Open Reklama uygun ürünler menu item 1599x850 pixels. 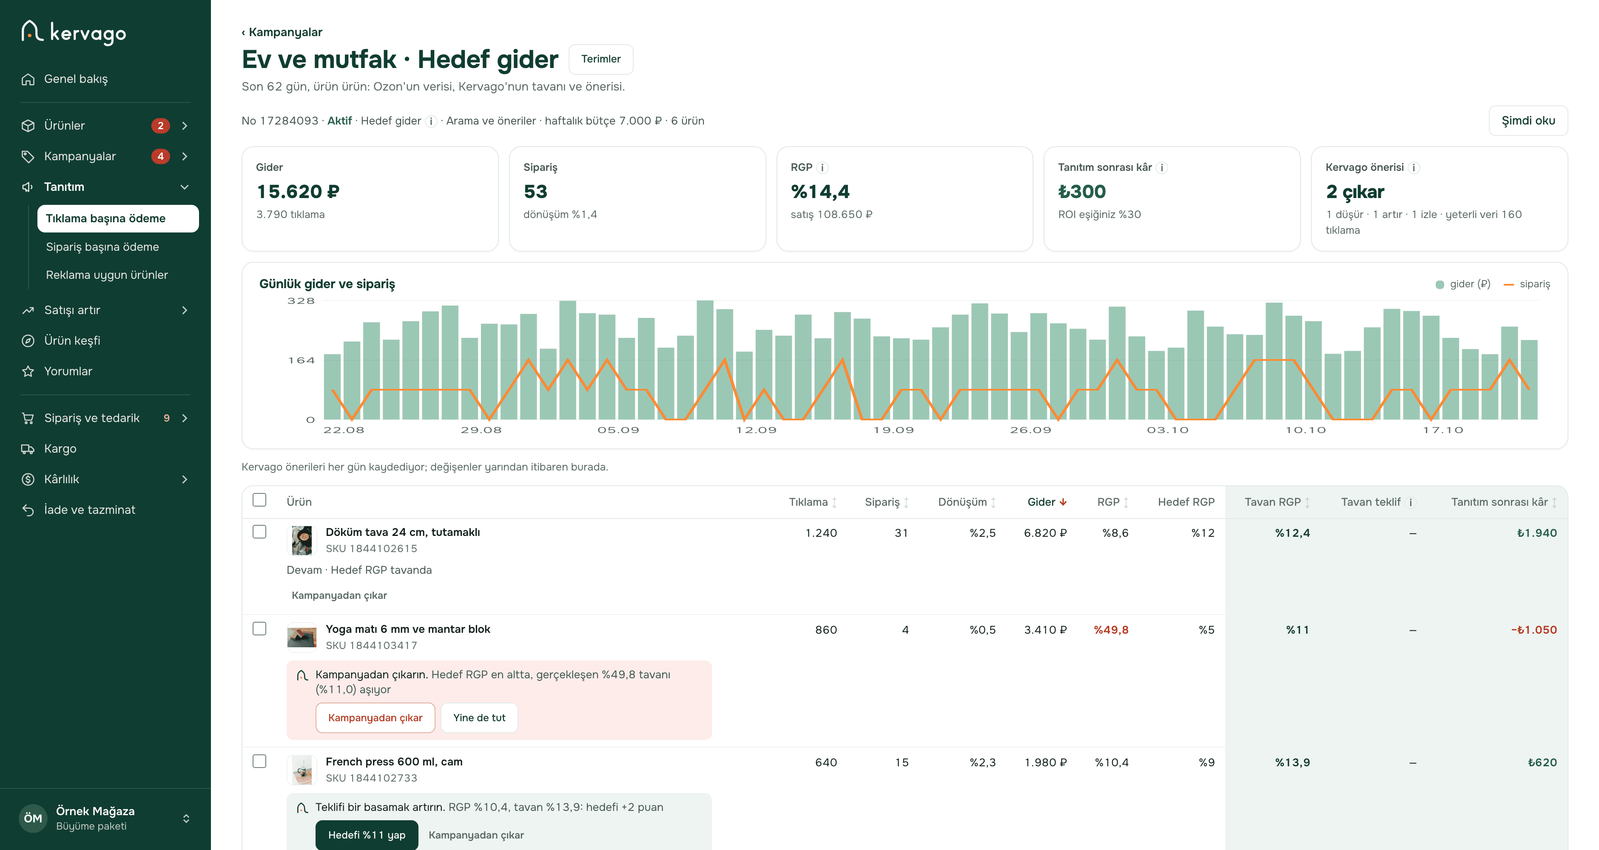[107, 275]
